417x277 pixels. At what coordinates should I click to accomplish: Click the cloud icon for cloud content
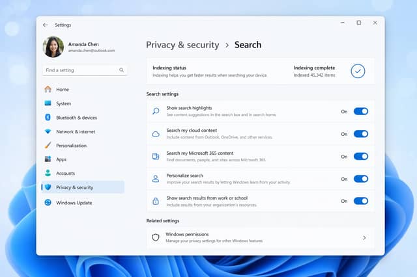coord(156,134)
